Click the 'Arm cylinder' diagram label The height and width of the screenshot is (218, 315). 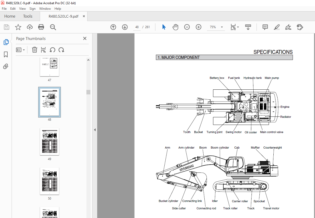point(186,148)
